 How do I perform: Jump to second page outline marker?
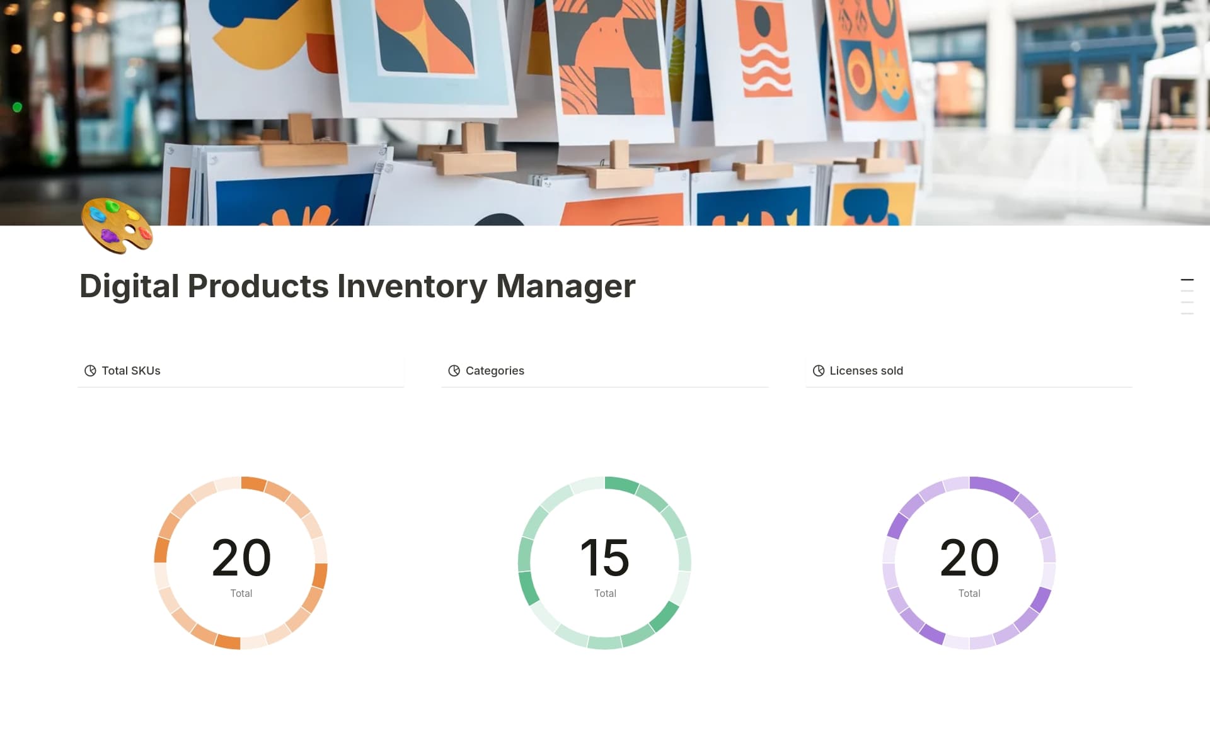[x=1187, y=291]
